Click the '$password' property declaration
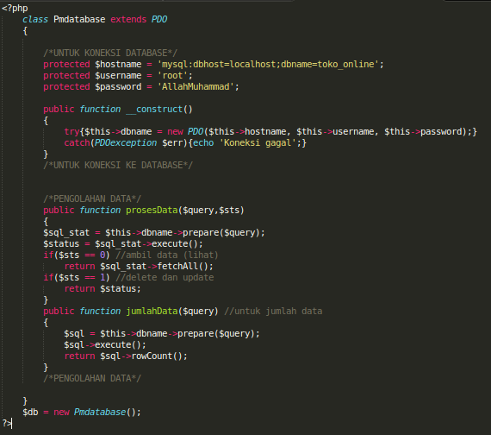The image size is (491, 435). pos(118,87)
